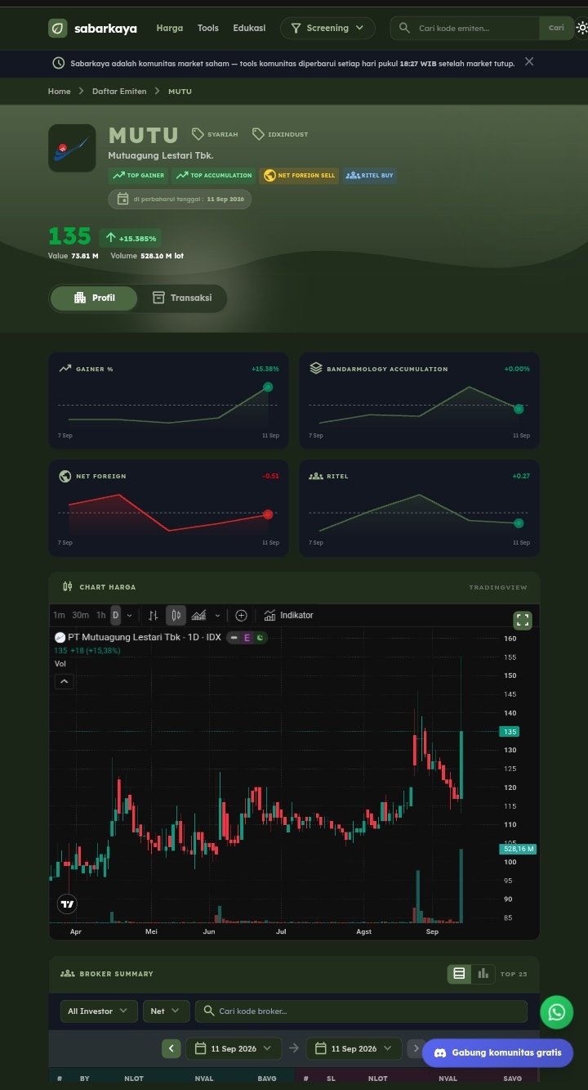The width and height of the screenshot is (588, 1090).
Task: Click the sabarkaya leaf logo icon
Action: tap(57, 28)
